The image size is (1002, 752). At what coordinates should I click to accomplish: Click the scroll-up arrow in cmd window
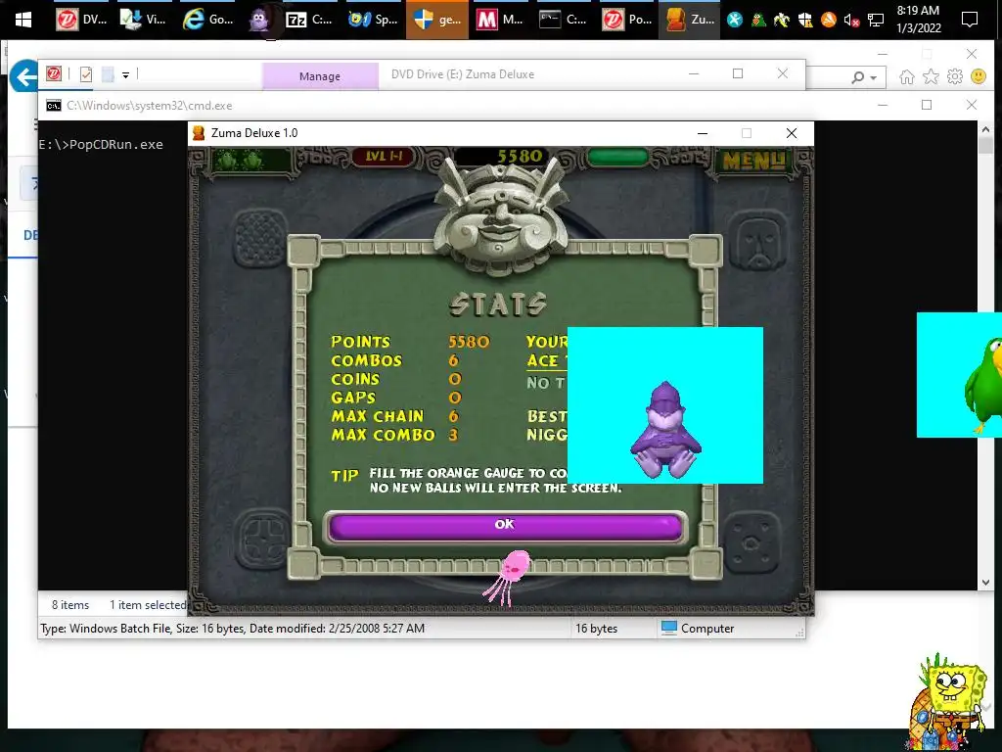(985, 130)
